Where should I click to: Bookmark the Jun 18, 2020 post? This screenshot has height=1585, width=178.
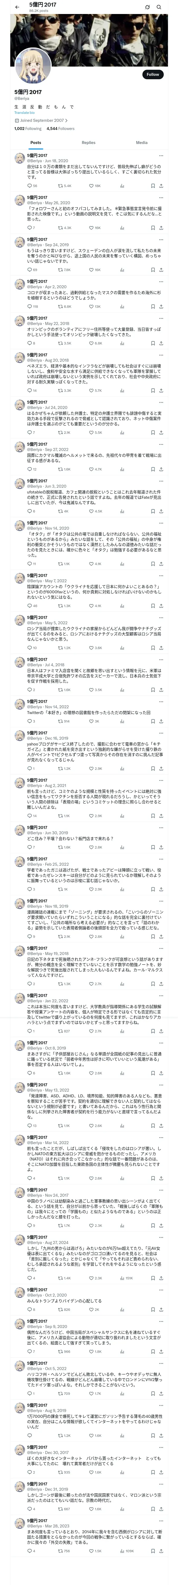click(153, 185)
